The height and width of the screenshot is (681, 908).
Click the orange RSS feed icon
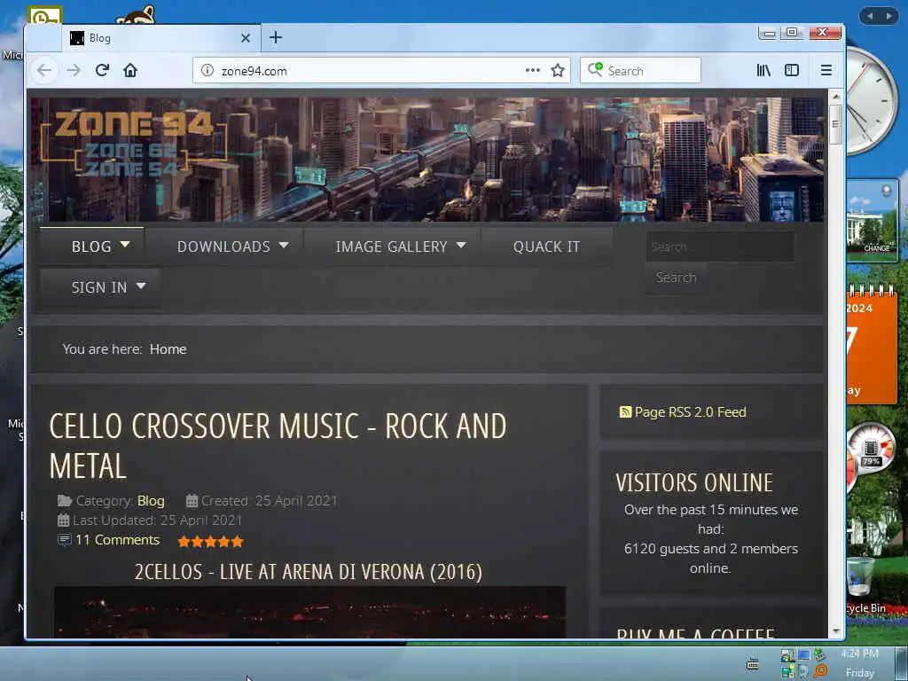625,412
